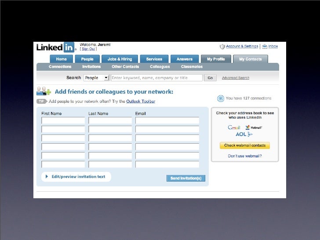Click the second row Email field
This screenshot has height=240, width=320.
(x=167, y=129)
